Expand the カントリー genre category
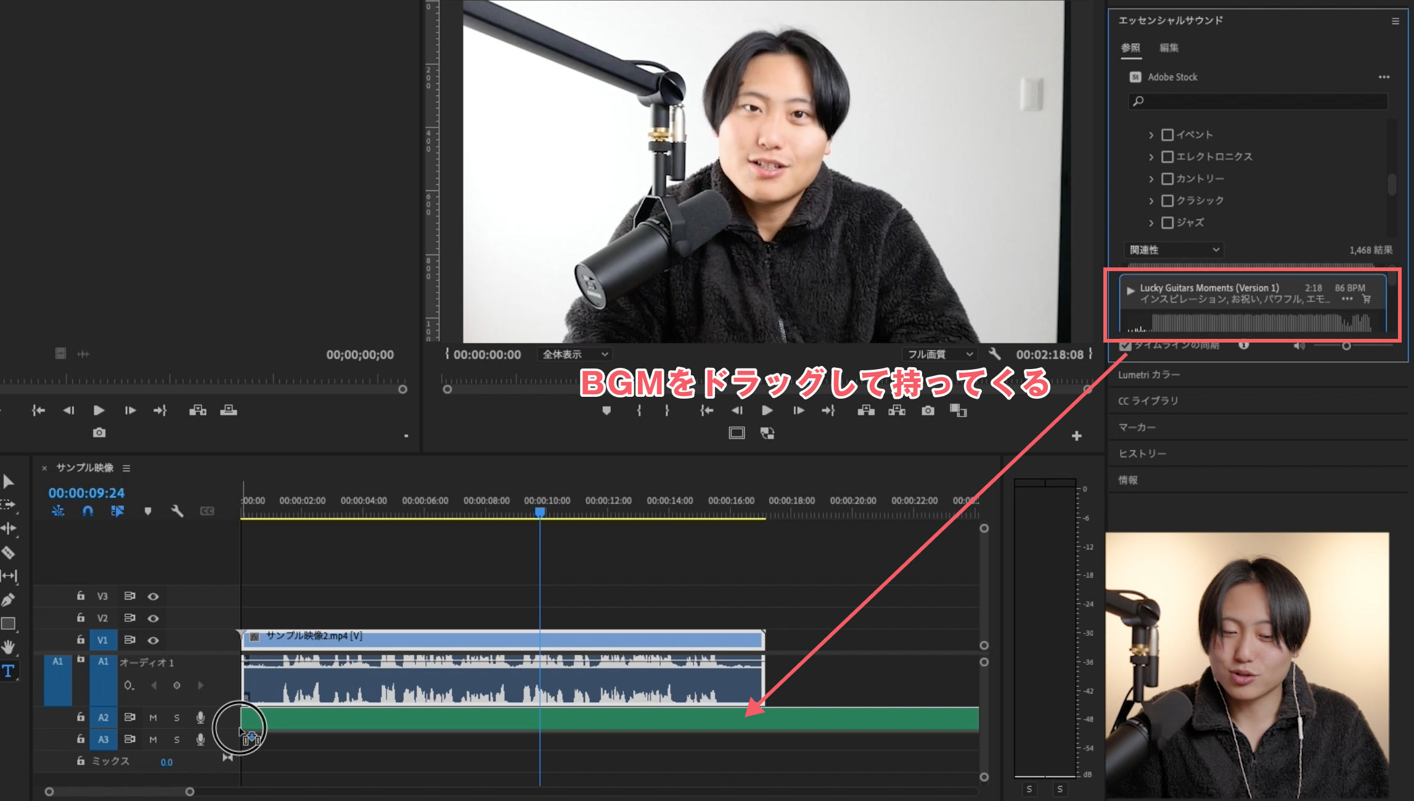The width and height of the screenshot is (1414, 801). (1151, 179)
